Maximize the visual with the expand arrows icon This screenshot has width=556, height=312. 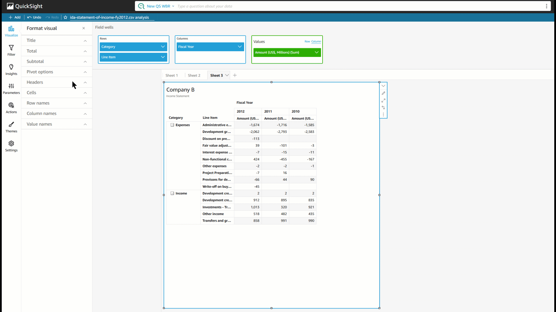(383, 100)
